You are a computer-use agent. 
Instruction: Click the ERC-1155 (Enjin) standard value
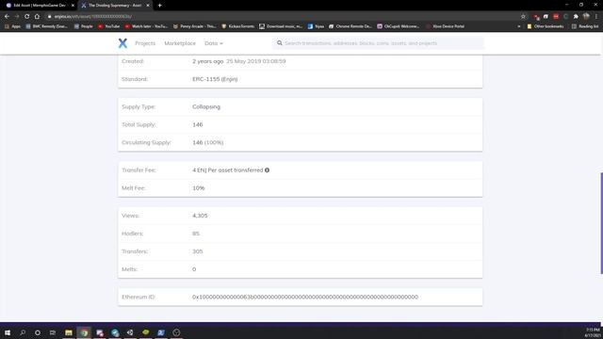(x=215, y=79)
